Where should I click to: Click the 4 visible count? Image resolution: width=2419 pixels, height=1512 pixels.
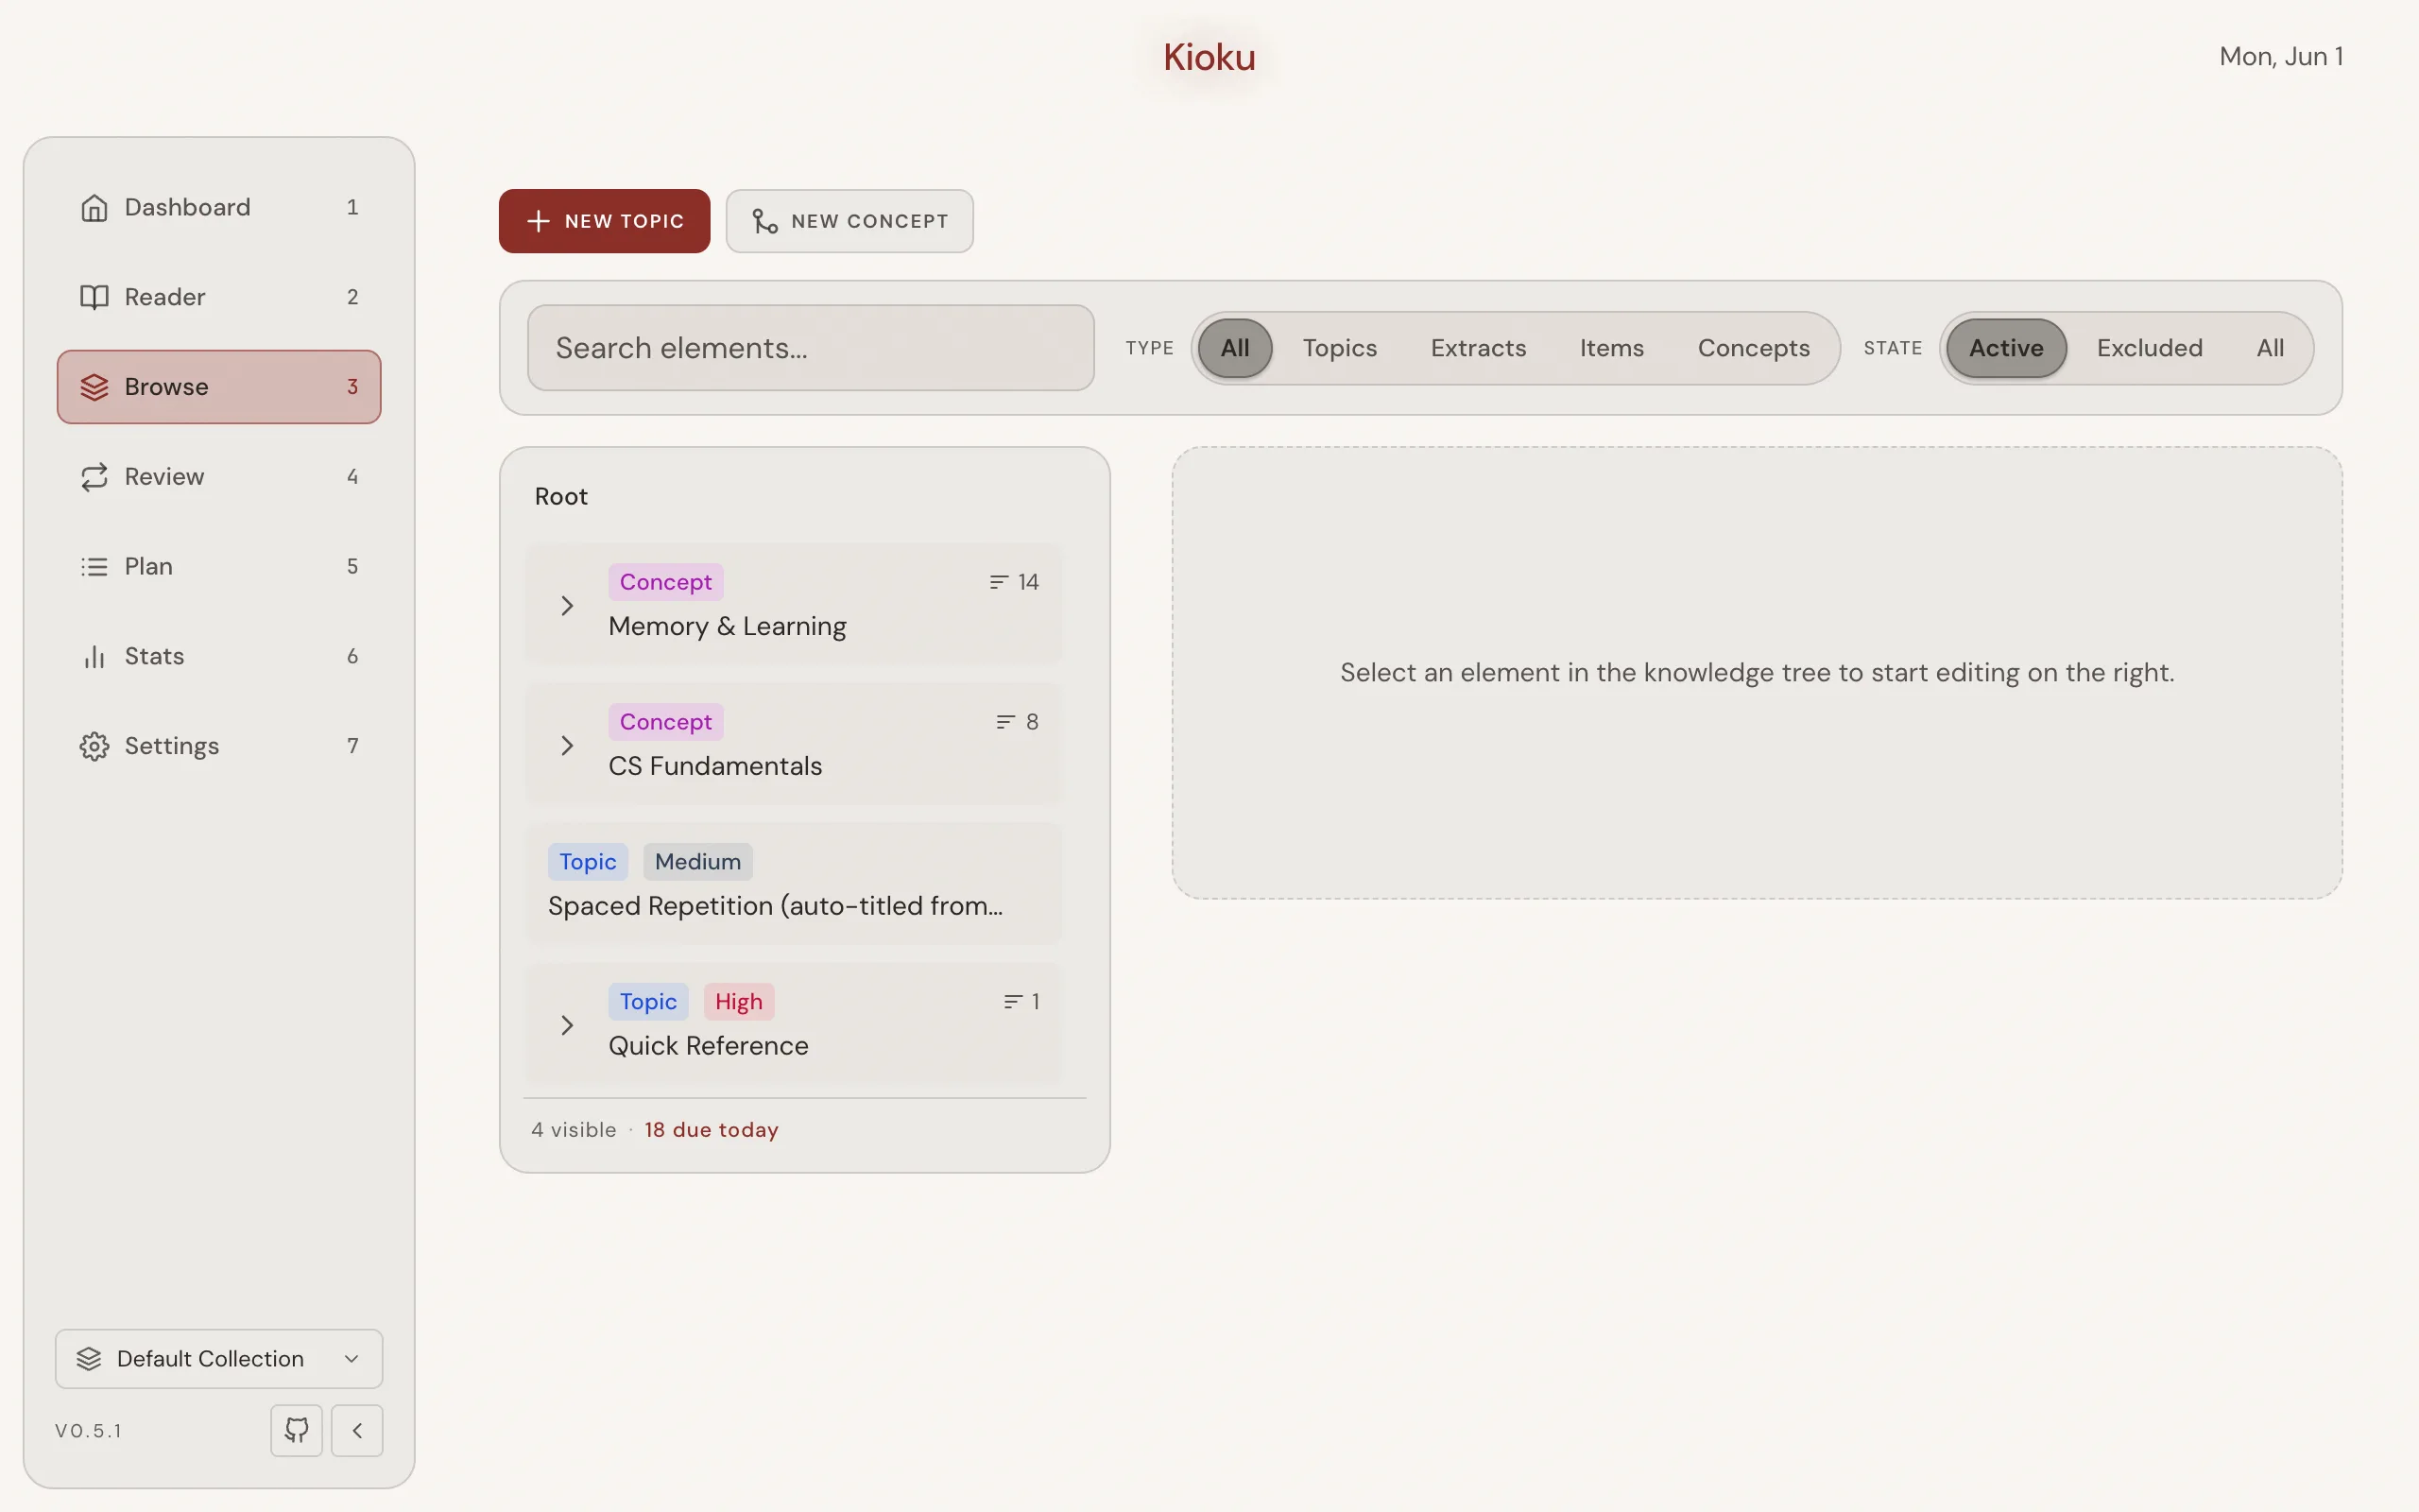pos(574,1130)
